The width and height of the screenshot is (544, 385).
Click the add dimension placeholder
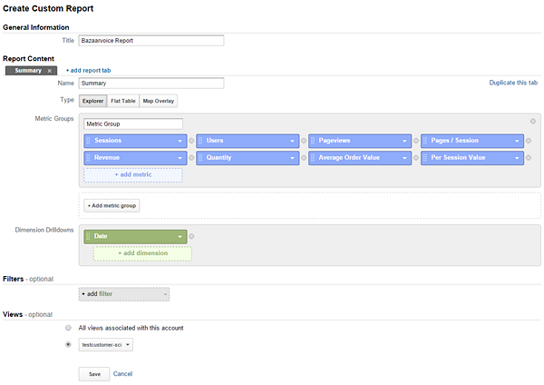(142, 253)
